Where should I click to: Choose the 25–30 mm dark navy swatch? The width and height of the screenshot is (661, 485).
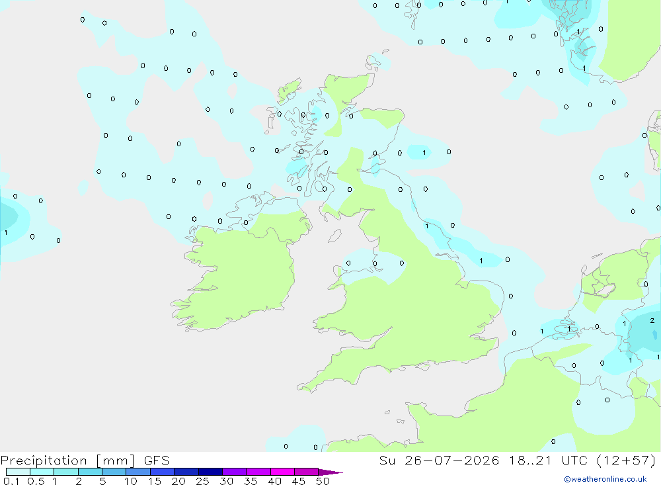pos(210,472)
